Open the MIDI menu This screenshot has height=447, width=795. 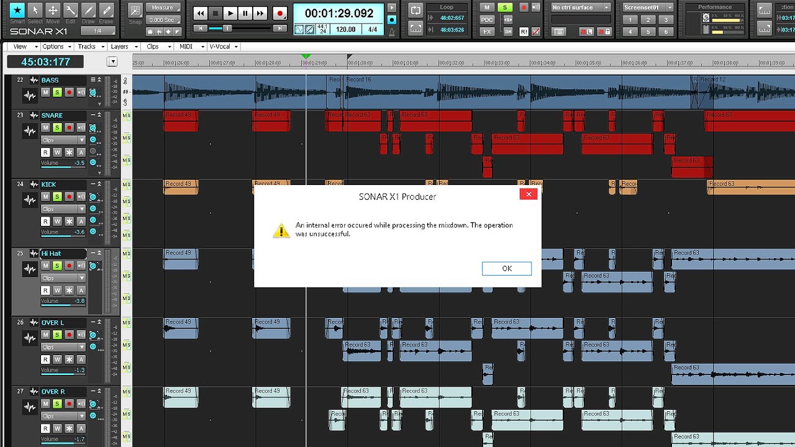[189, 47]
